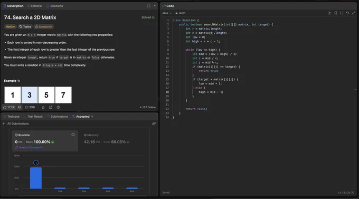Click line 9 int mid declaration
This screenshot has height=199, width=359.
pyautogui.click(x=214, y=54)
